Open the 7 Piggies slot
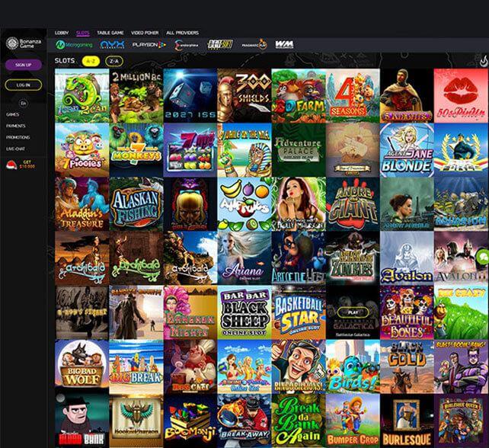This screenshot has width=489, height=448. coord(82,150)
